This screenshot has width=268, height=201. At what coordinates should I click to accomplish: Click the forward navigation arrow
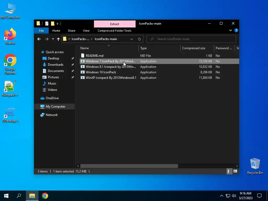point(47,39)
